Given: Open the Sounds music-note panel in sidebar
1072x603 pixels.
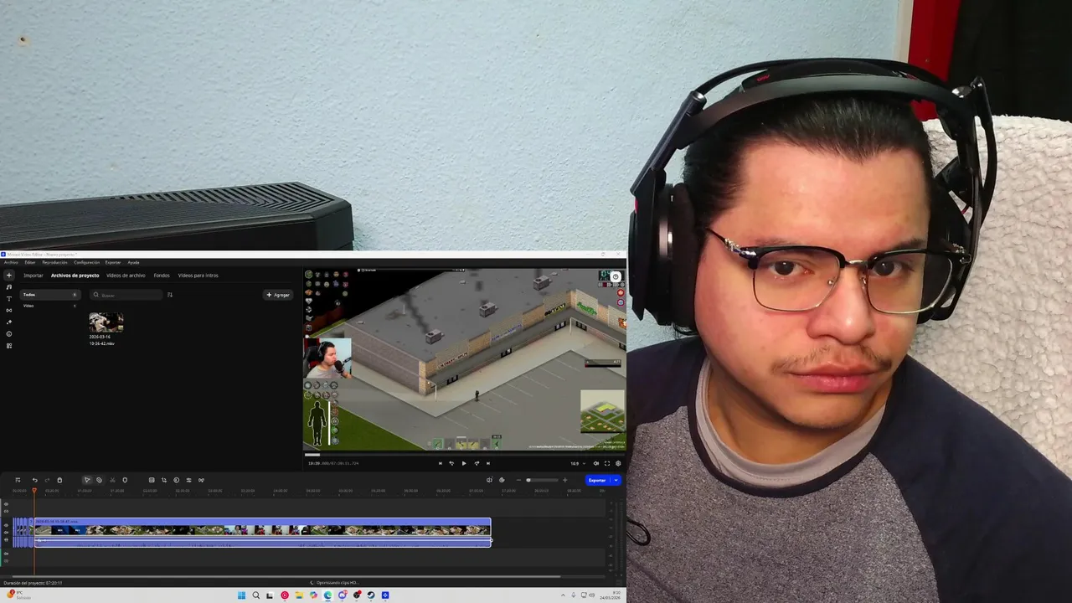Looking at the screenshot, I should [9, 287].
